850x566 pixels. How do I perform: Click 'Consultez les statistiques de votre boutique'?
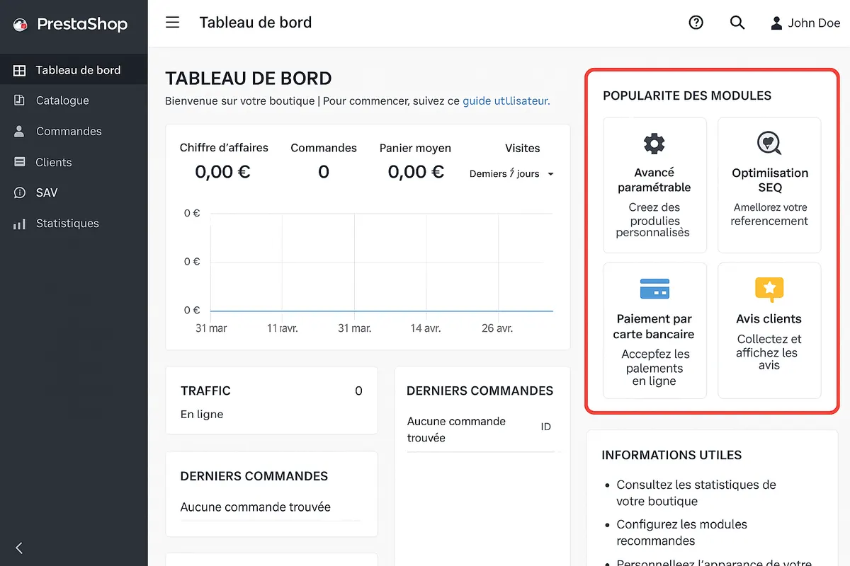pos(696,493)
